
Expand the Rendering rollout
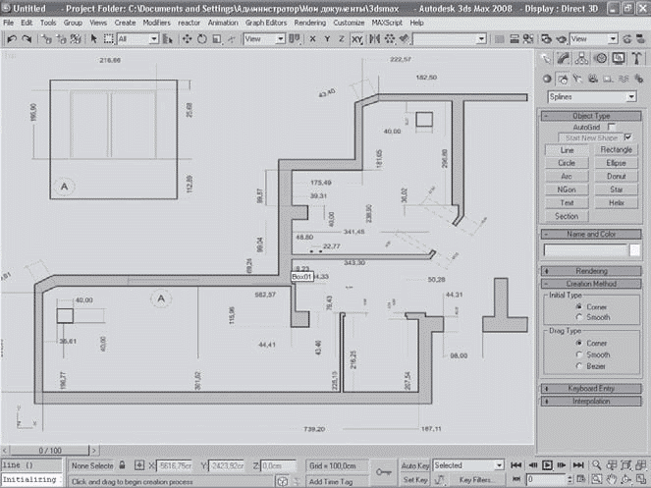(590, 270)
